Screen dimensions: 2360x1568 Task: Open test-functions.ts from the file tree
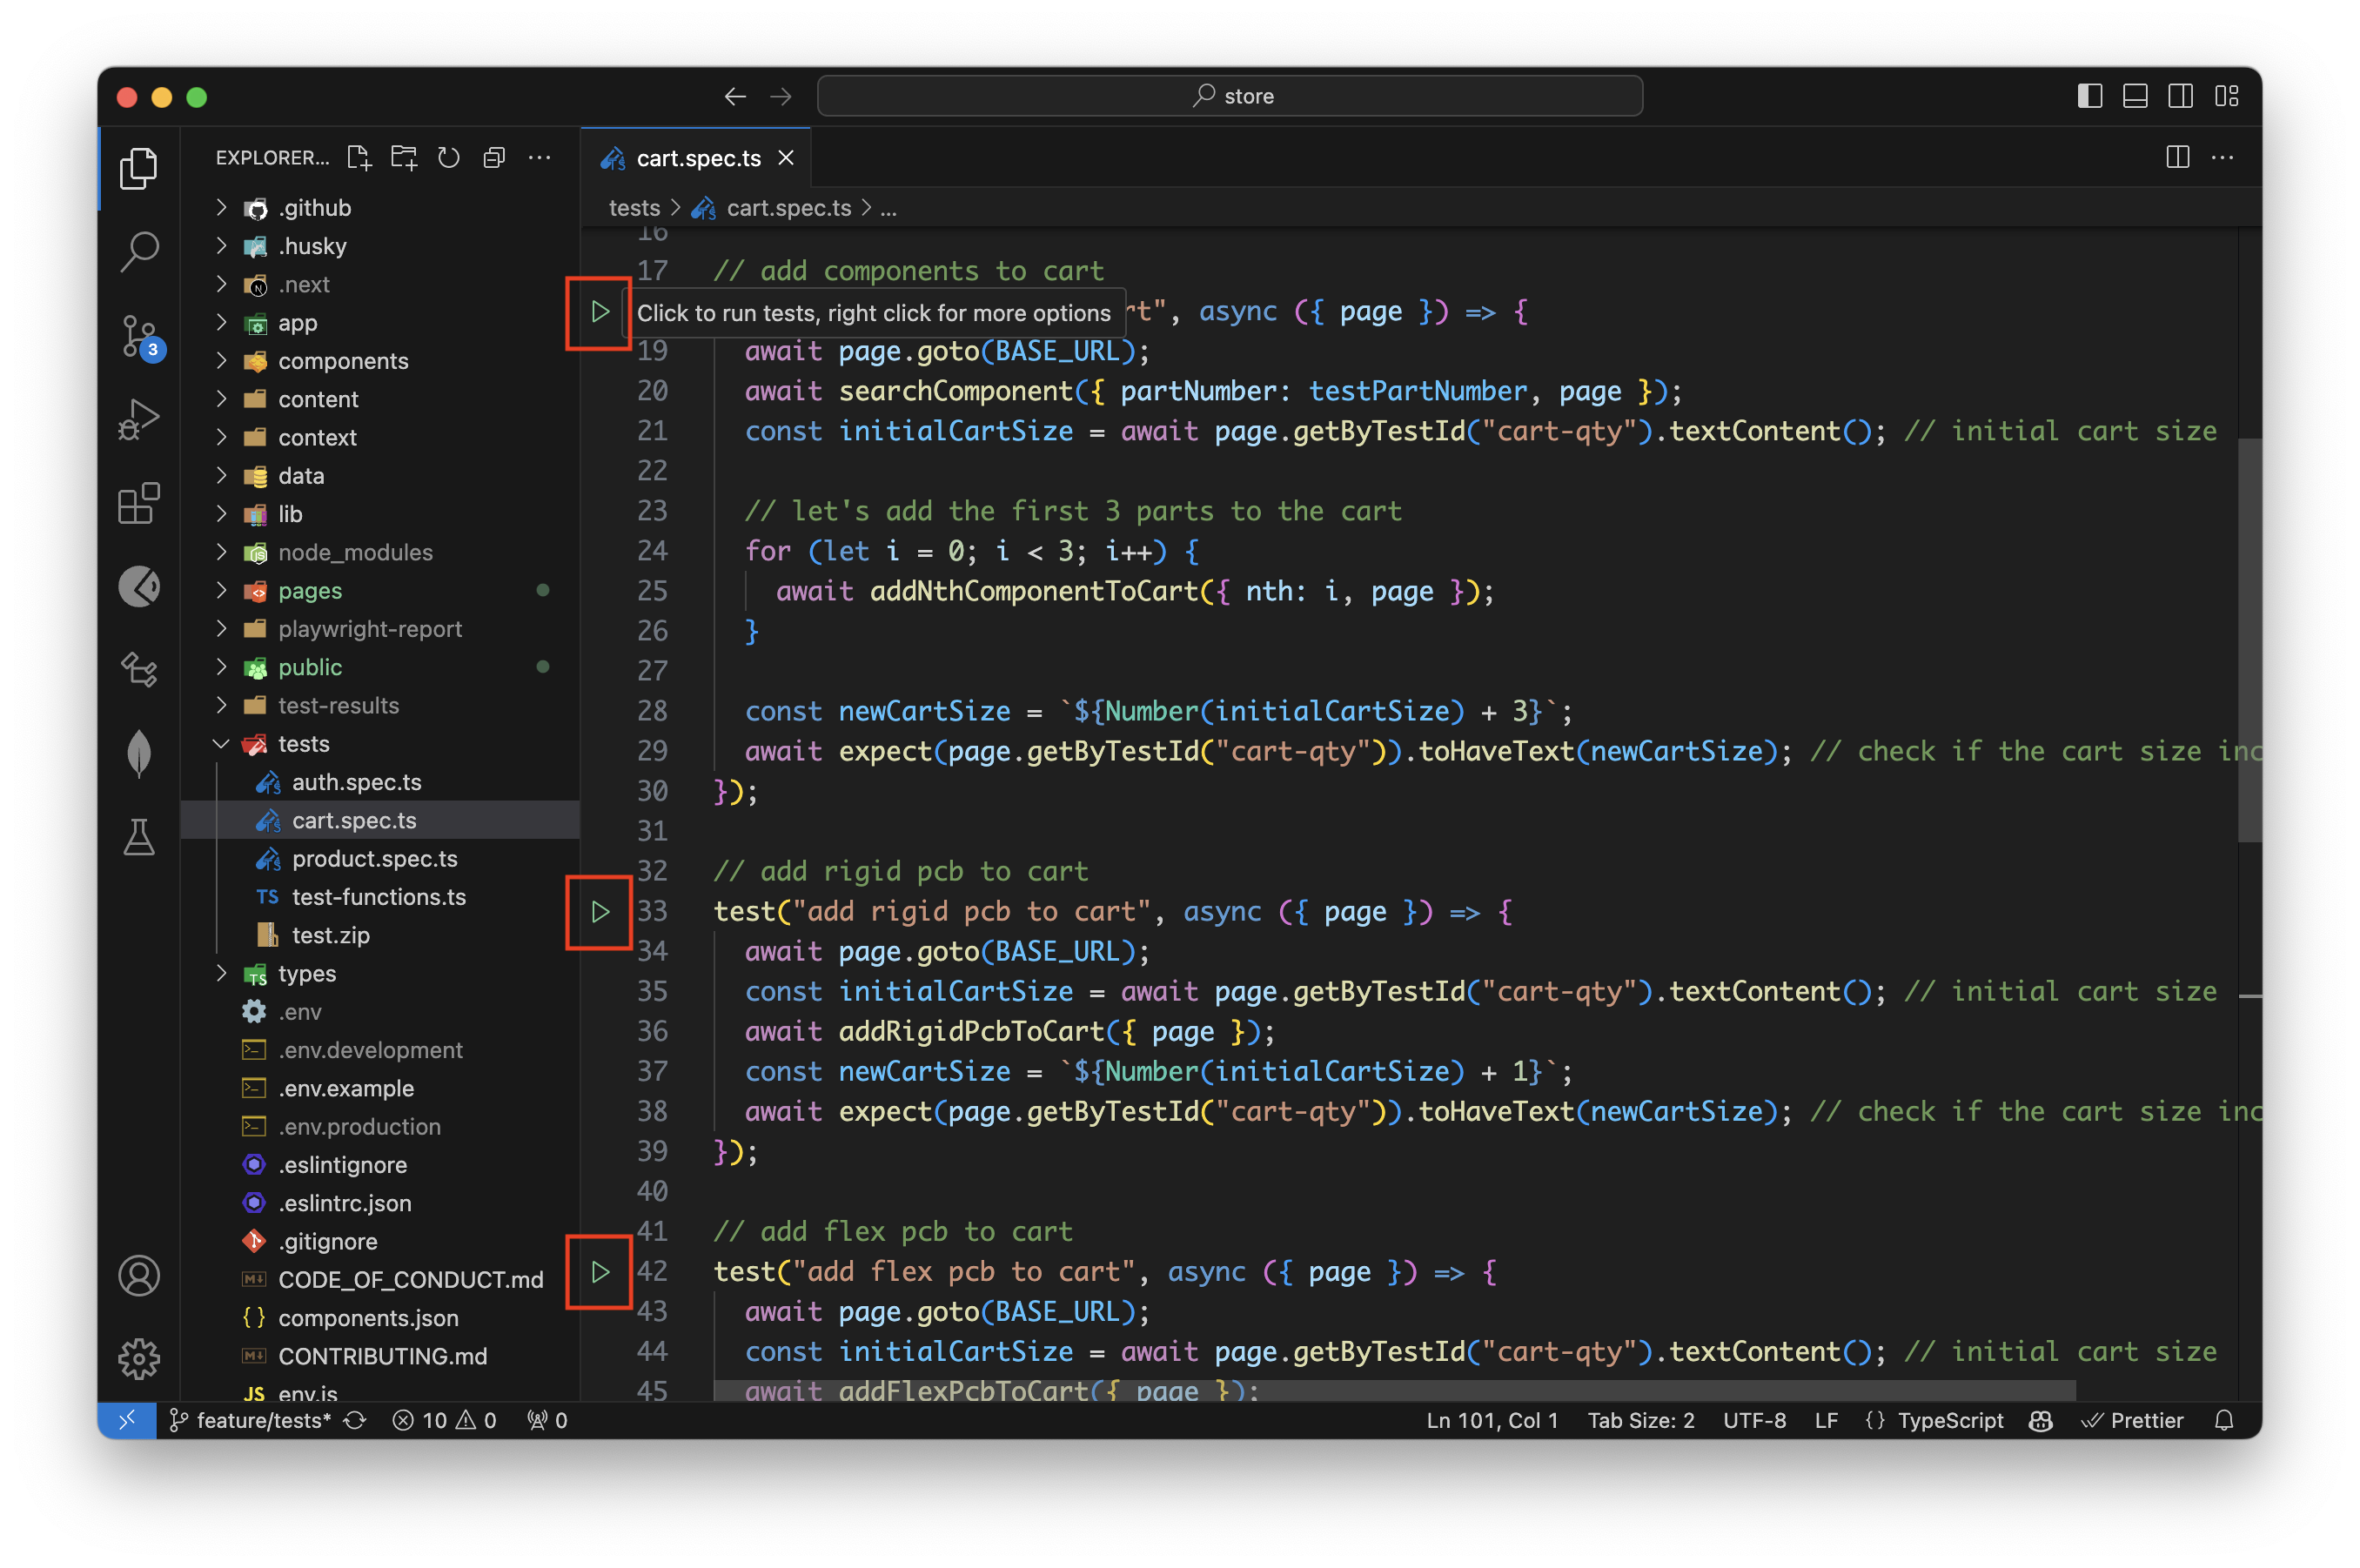tap(380, 896)
